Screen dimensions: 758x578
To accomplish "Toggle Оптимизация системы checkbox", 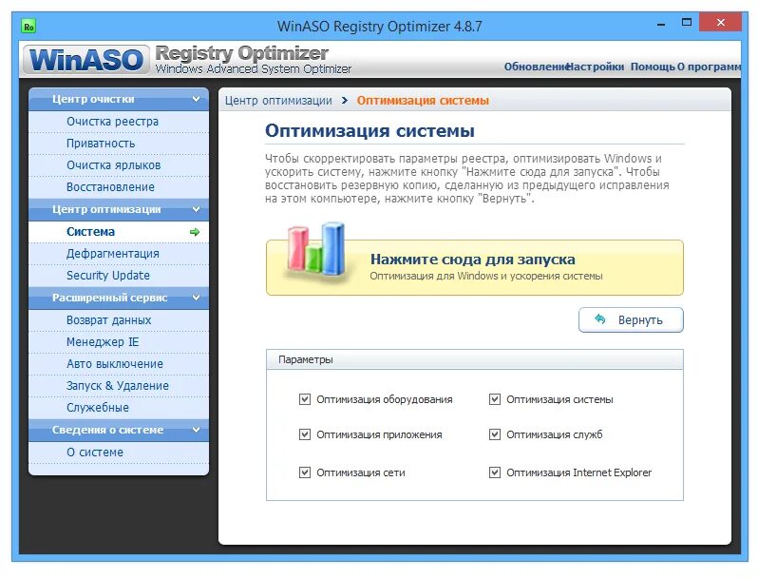I will (x=495, y=399).
